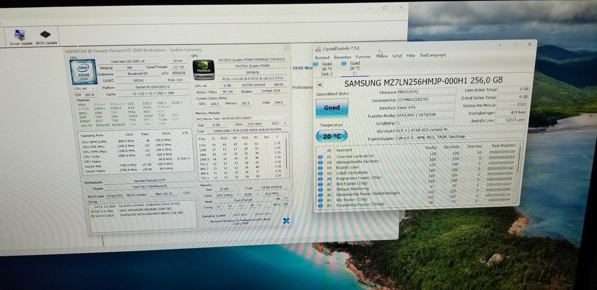
Task: Select the Onverwachte Power Onderbrekingen row text
Action: tap(368, 194)
